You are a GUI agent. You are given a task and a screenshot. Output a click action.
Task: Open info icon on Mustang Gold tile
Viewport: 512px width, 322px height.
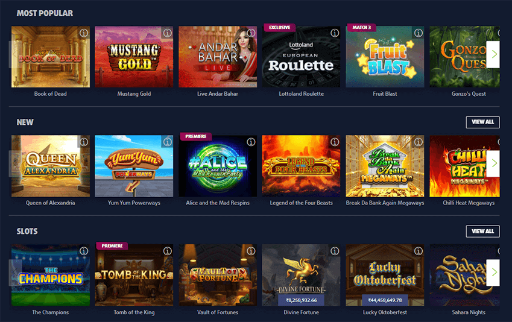click(168, 33)
